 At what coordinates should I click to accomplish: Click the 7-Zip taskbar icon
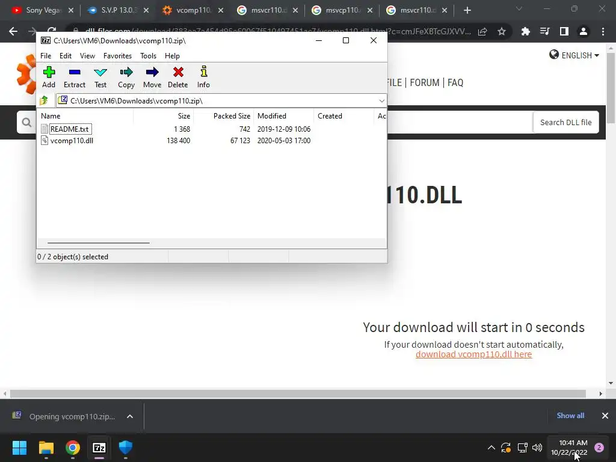[99, 448]
